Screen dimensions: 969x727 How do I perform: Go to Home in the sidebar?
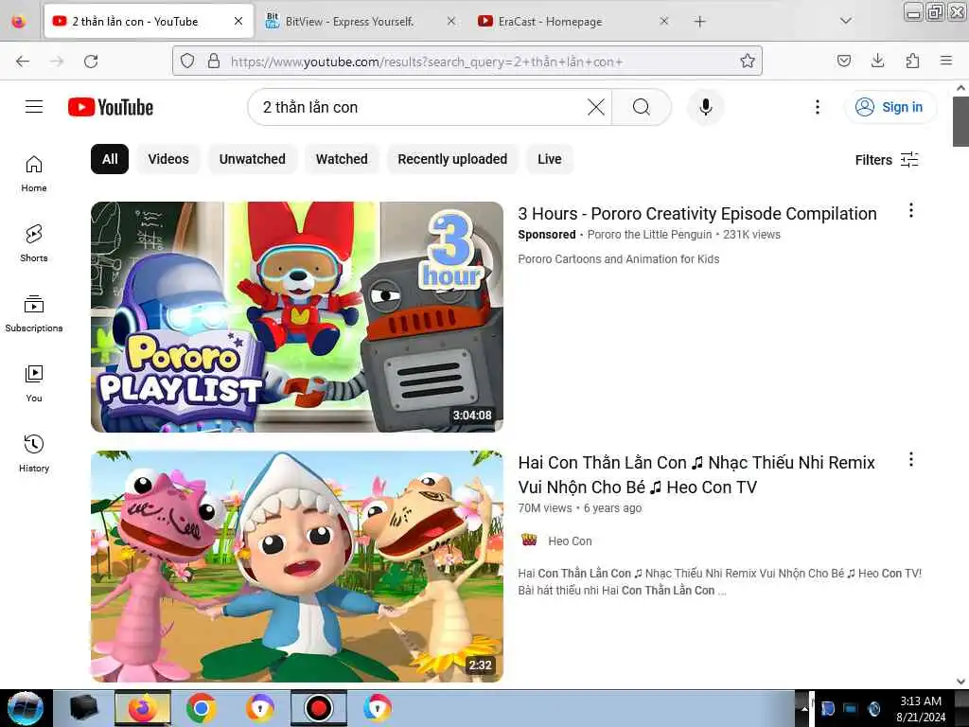pyautogui.click(x=34, y=174)
